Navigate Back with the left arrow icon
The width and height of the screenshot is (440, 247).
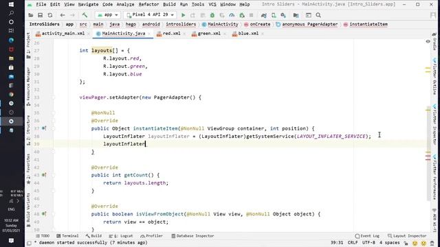click(x=63, y=15)
